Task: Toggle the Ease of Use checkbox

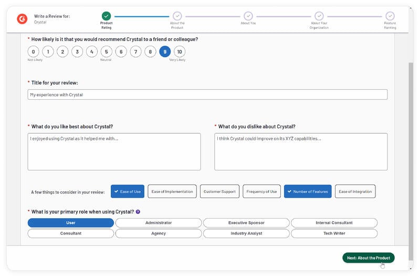Action: 127,192
